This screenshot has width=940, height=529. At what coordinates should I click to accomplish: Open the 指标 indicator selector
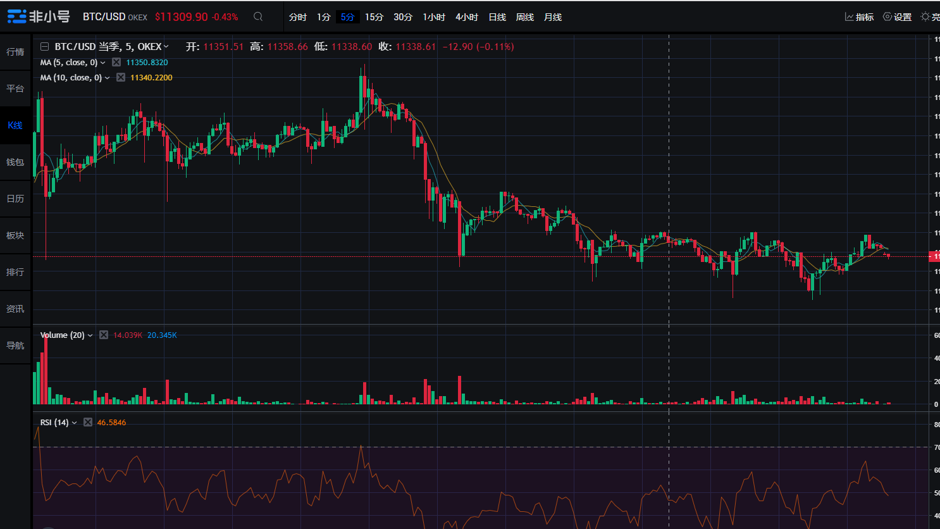point(859,17)
